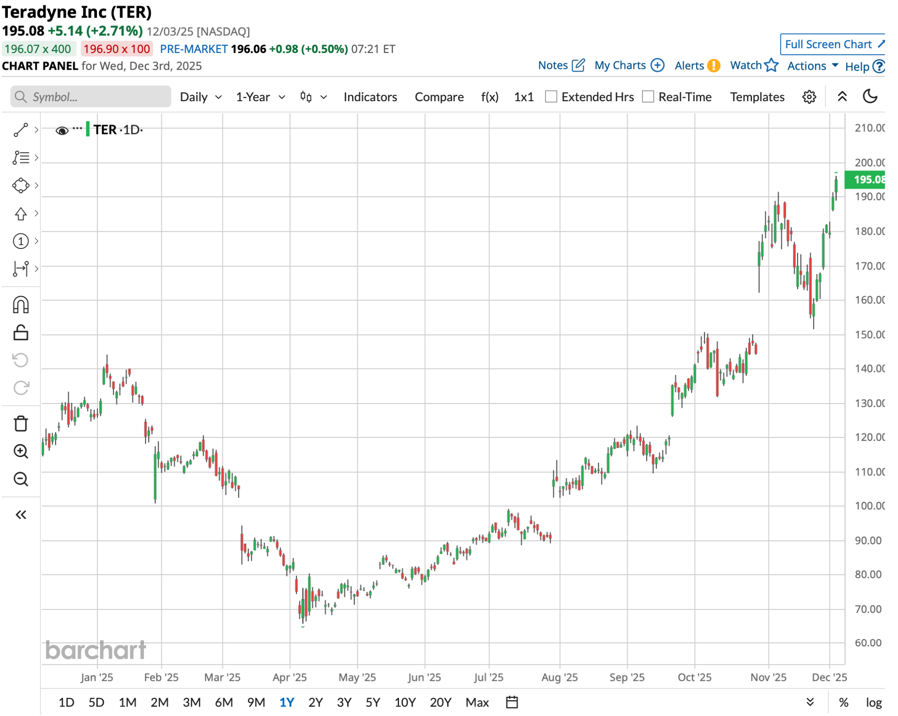Click the unlock drawings padlock icon
Image resolution: width=898 pixels, height=716 pixels.
pos(21,333)
